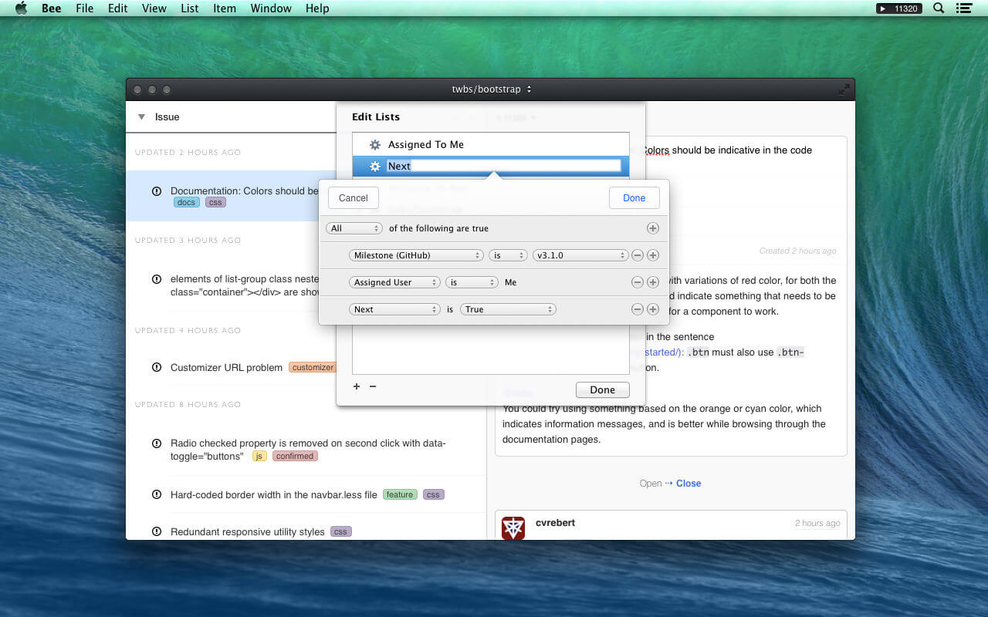Viewport: 988px width, 617px height.
Task: Click the js label tag
Action: pos(259,456)
